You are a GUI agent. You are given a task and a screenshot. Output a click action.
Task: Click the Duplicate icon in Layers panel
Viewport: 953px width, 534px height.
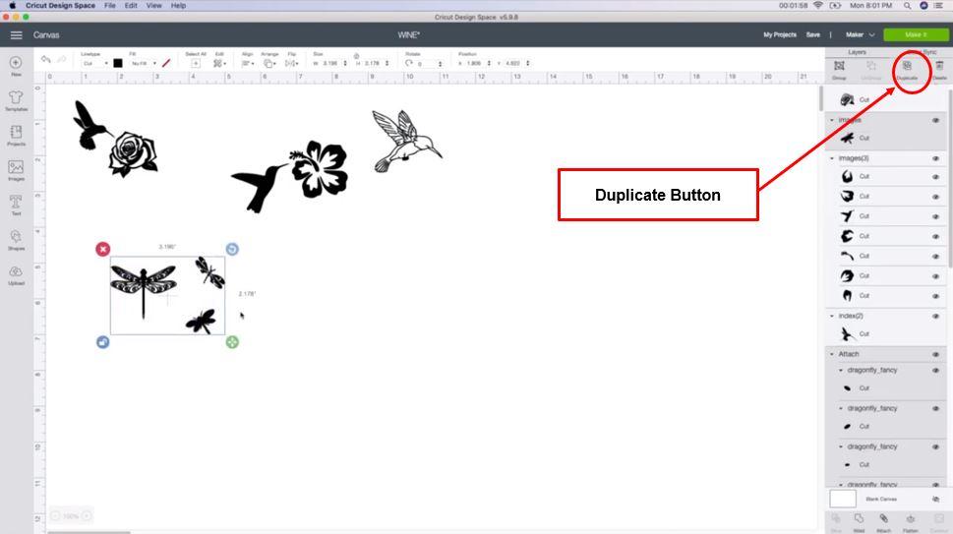pyautogui.click(x=907, y=66)
